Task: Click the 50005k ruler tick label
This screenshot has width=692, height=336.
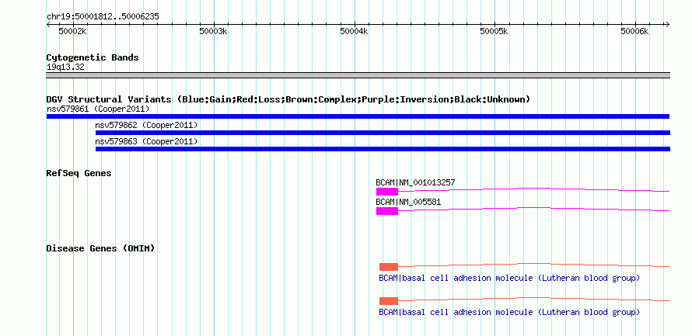Action: (495, 31)
